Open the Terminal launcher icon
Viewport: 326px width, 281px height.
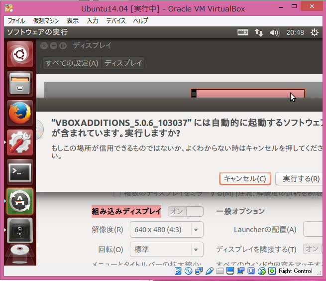(x=20, y=172)
